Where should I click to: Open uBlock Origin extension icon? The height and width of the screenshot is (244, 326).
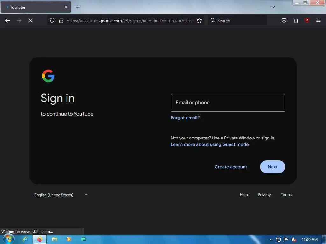tap(307, 20)
